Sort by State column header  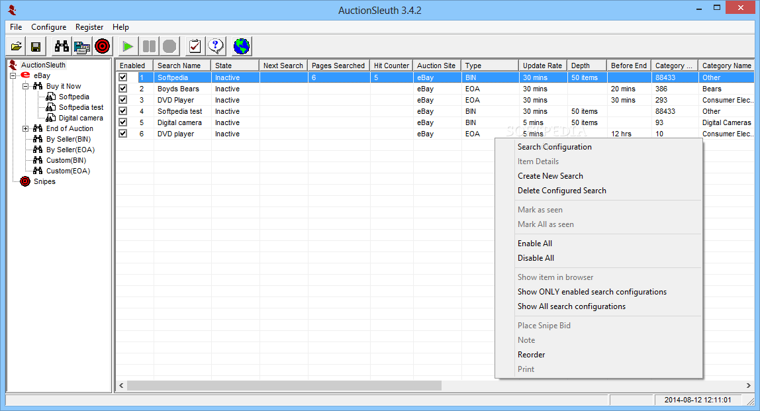[x=236, y=66]
